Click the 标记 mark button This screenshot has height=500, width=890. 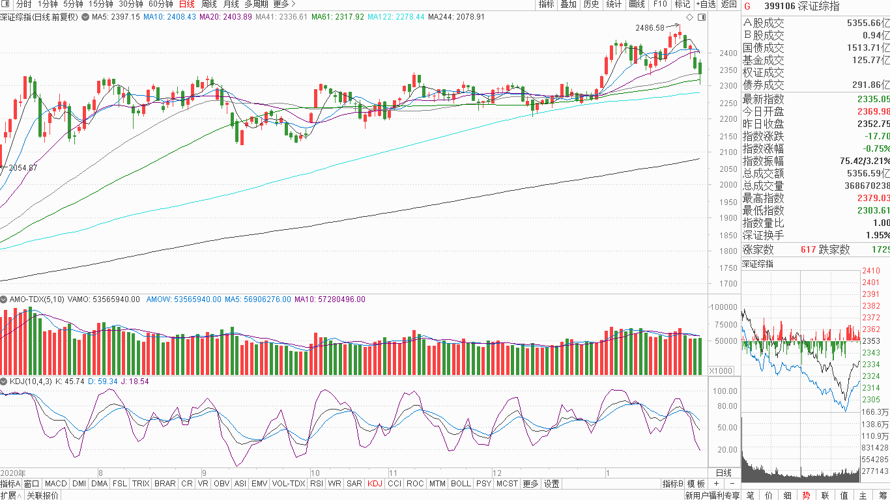pos(682,5)
